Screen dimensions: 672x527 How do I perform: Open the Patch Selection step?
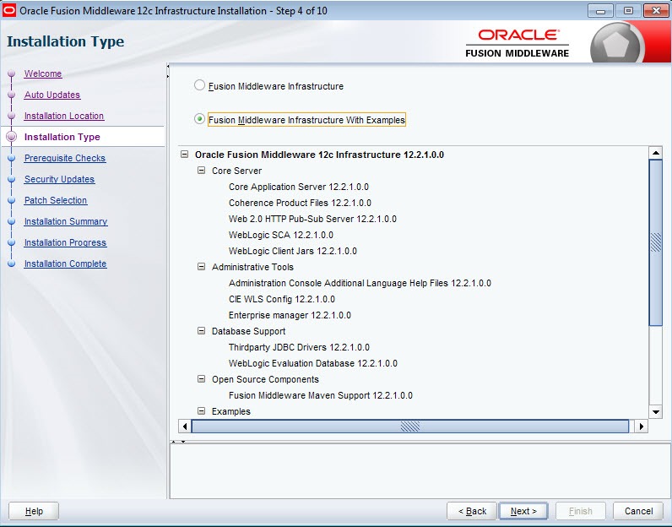click(55, 200)
